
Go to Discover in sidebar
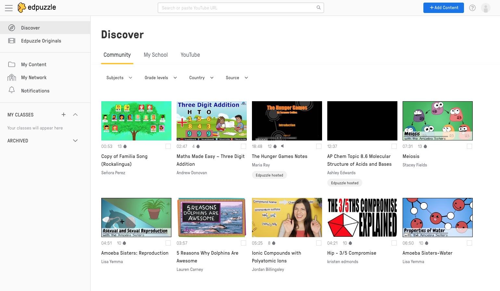[45, 28]
